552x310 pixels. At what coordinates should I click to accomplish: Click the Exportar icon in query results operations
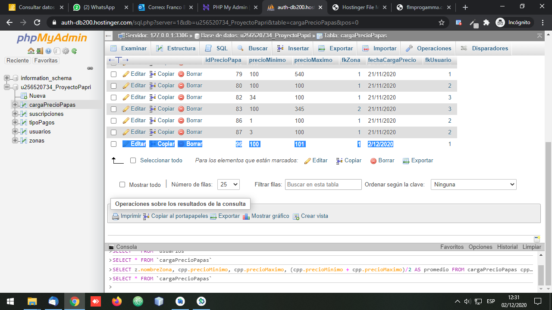(x=213, y=217)
